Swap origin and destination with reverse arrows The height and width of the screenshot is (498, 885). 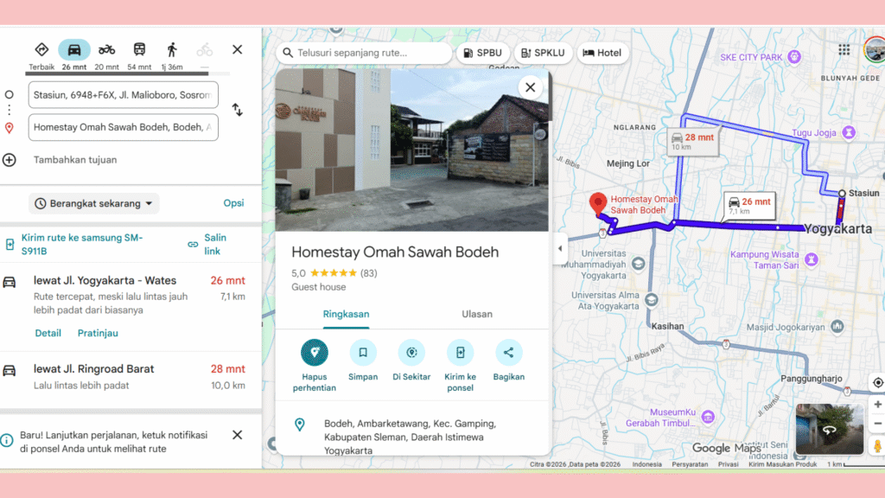pyautogui.click(x=237, y=110)
